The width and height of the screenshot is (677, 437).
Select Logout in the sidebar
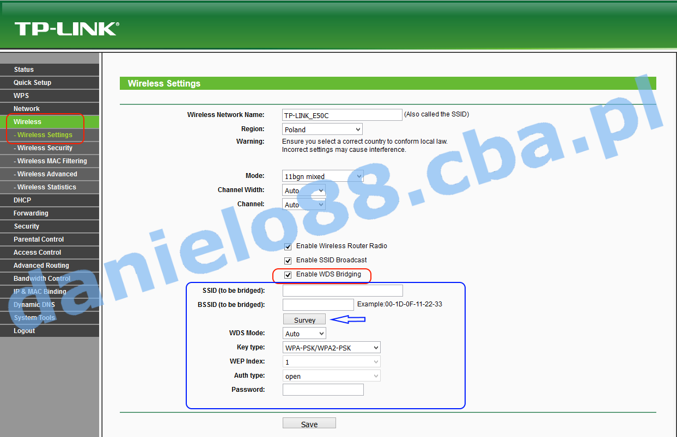50,331
